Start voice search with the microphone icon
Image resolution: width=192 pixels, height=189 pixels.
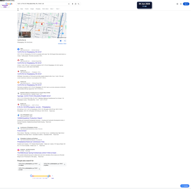pos(73,4)
